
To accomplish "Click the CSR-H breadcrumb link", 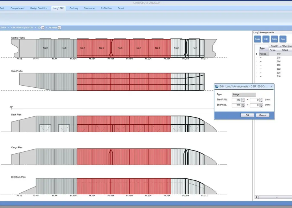I will (3, 28).
